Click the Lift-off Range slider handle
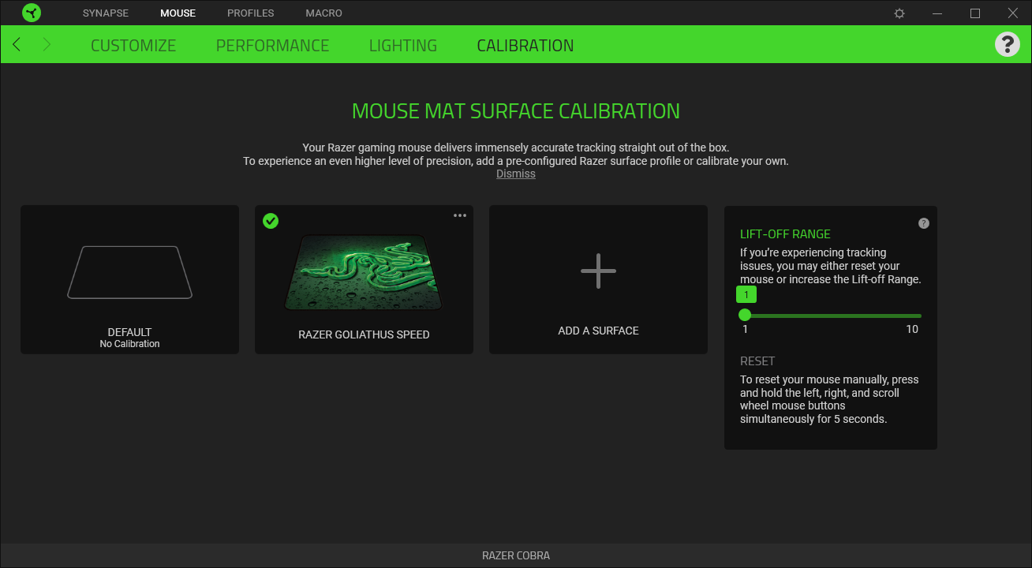This screenshot has width=1032, height=568. 745,315
